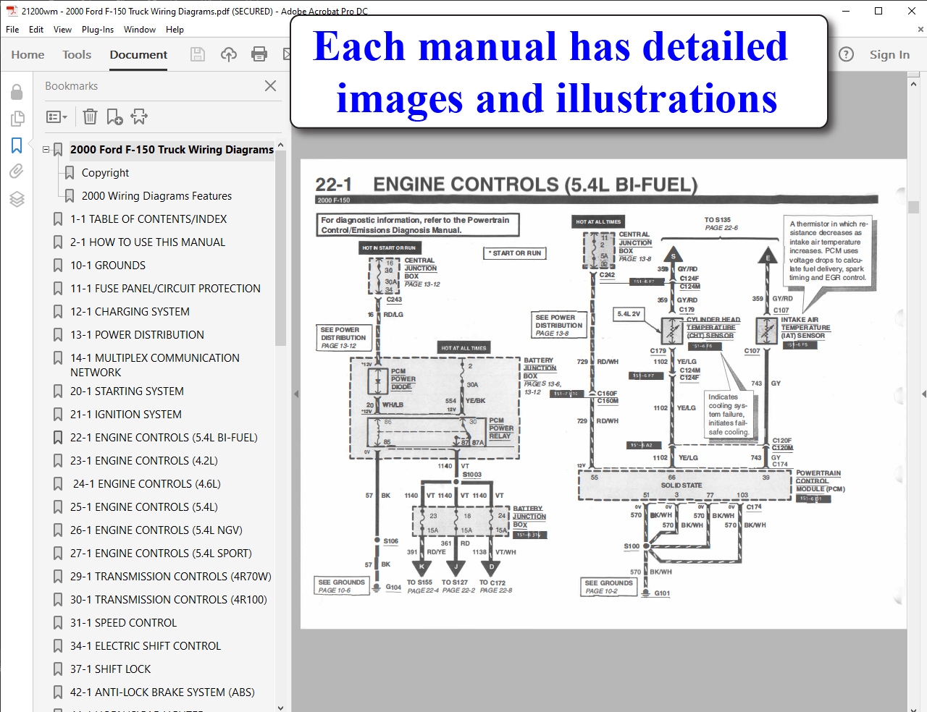Close the Bookmarks panel
The height and width of the screenshot is (712, 927).
click(x=270, y=86)
